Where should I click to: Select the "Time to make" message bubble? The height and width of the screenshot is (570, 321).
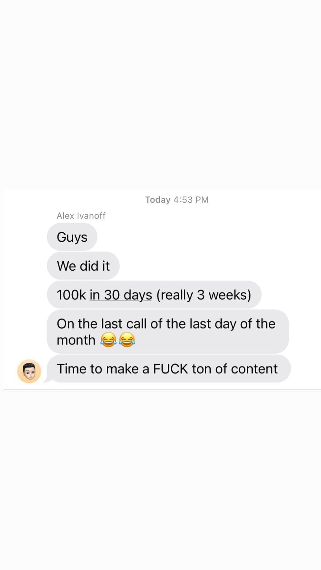[x=169, y=369]
